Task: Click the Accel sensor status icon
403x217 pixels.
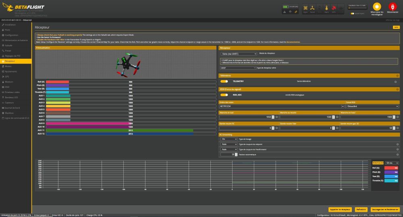Action: (x=313, y=8)
